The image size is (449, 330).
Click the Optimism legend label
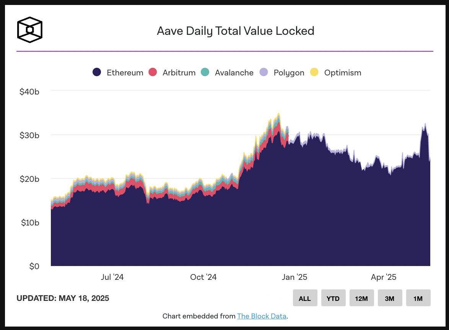point(343,73)
